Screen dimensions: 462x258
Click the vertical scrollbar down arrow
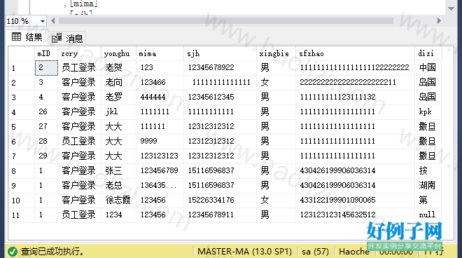[x=451, y=8]
